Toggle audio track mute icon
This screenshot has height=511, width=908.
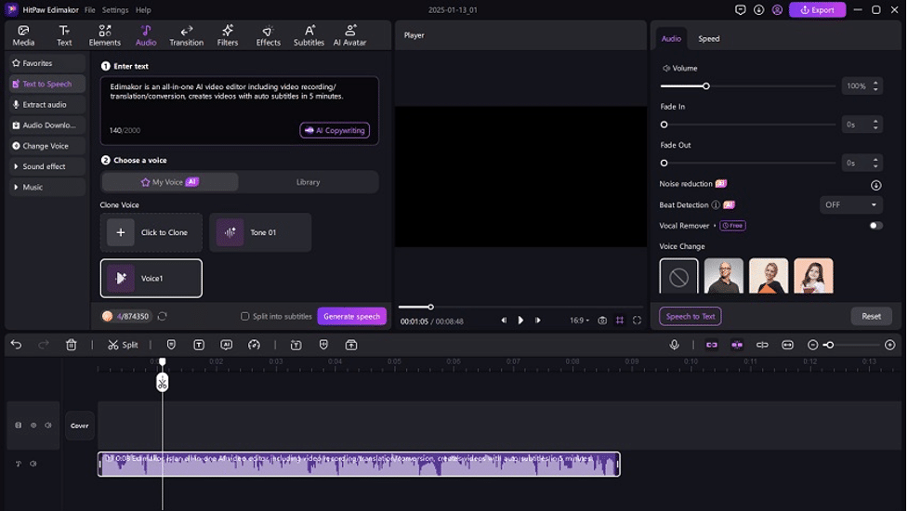coord(33,464)
